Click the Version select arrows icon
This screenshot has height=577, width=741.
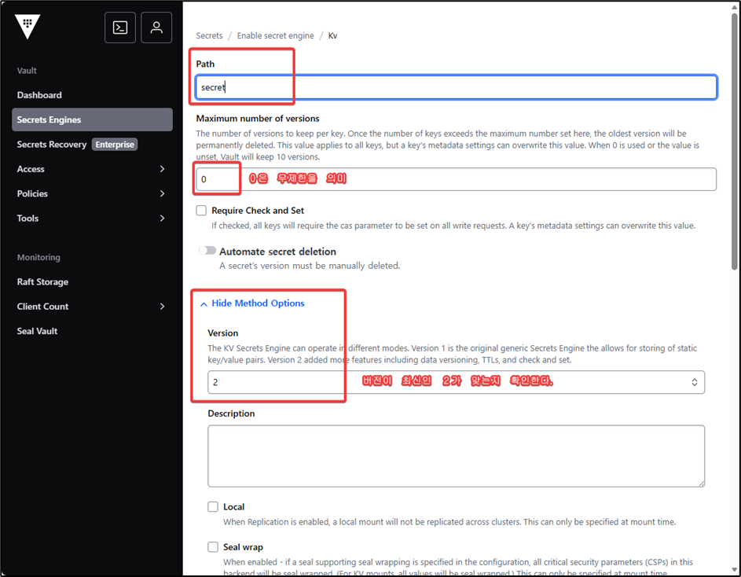click(694, 382)
